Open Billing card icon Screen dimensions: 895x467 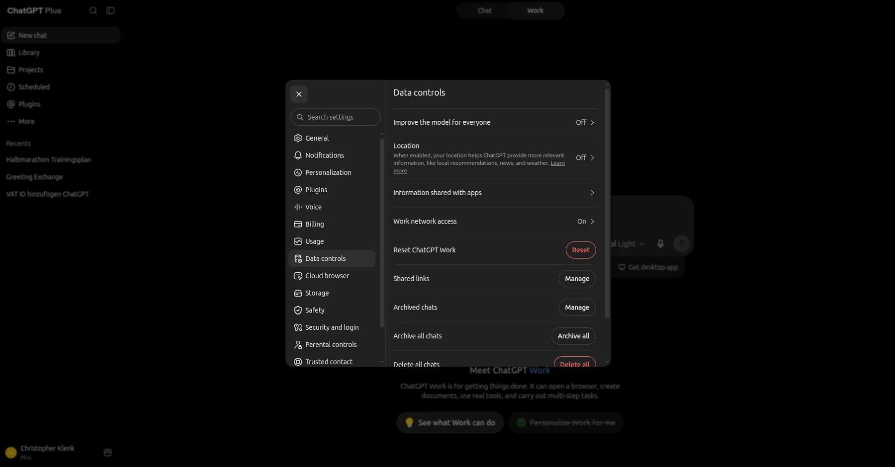pyautogui.click(x=298, y=224)
